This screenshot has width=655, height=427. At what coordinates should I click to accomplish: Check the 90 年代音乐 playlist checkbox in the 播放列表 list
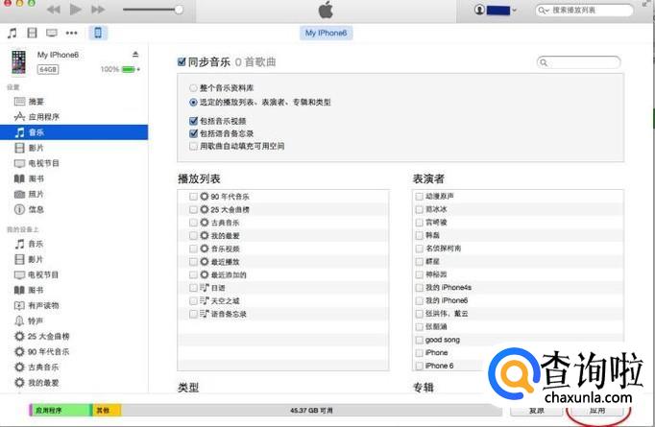pyautogui.click(x=193, y=197)
